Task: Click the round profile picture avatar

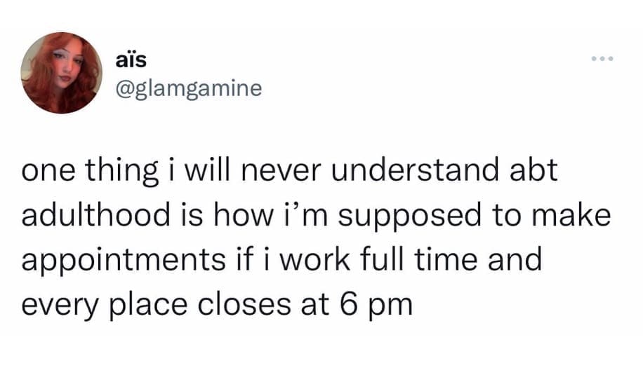Action: coord(60,73)
